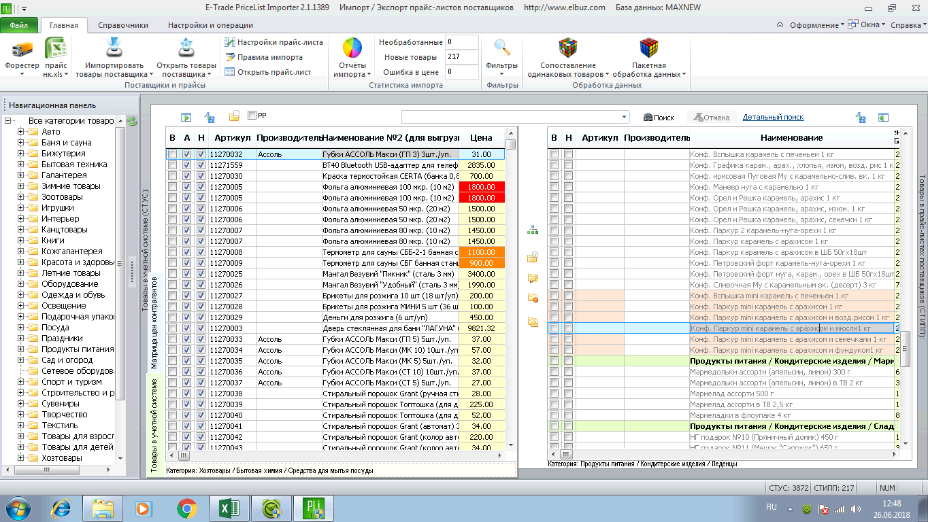Click the Фильтры magnifier icon

(502, 48)
